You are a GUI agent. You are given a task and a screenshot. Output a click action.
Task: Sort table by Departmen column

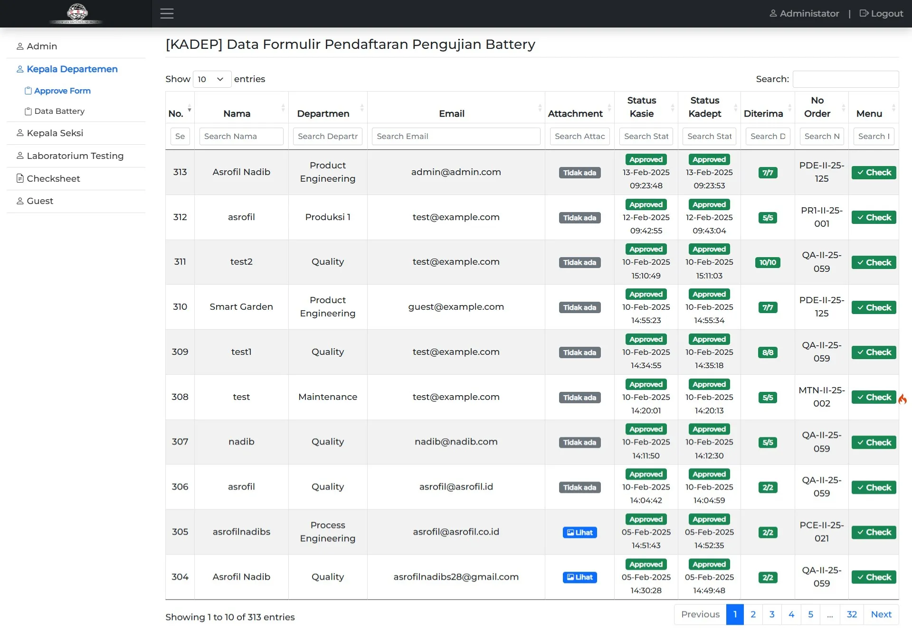tap(328, 107)
